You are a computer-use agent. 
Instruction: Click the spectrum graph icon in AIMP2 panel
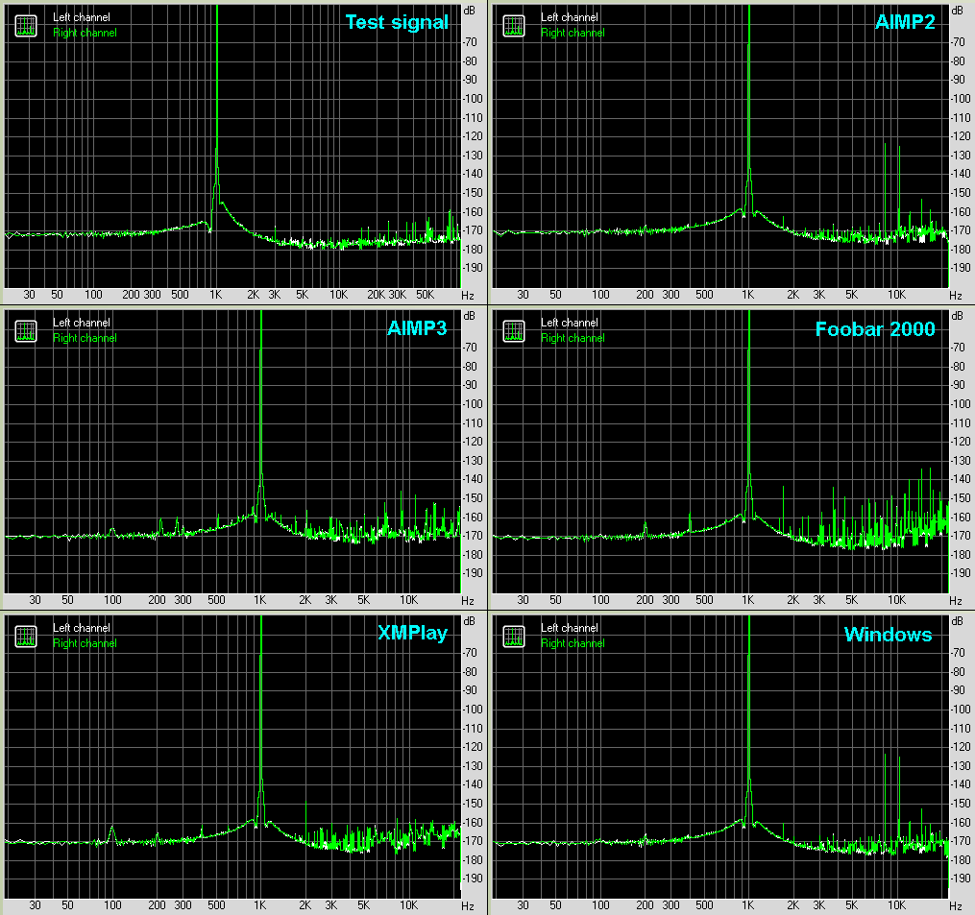click(x=514, y=26)
